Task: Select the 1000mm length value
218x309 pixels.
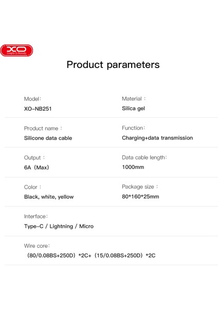Action: click(x=133, y=167)
